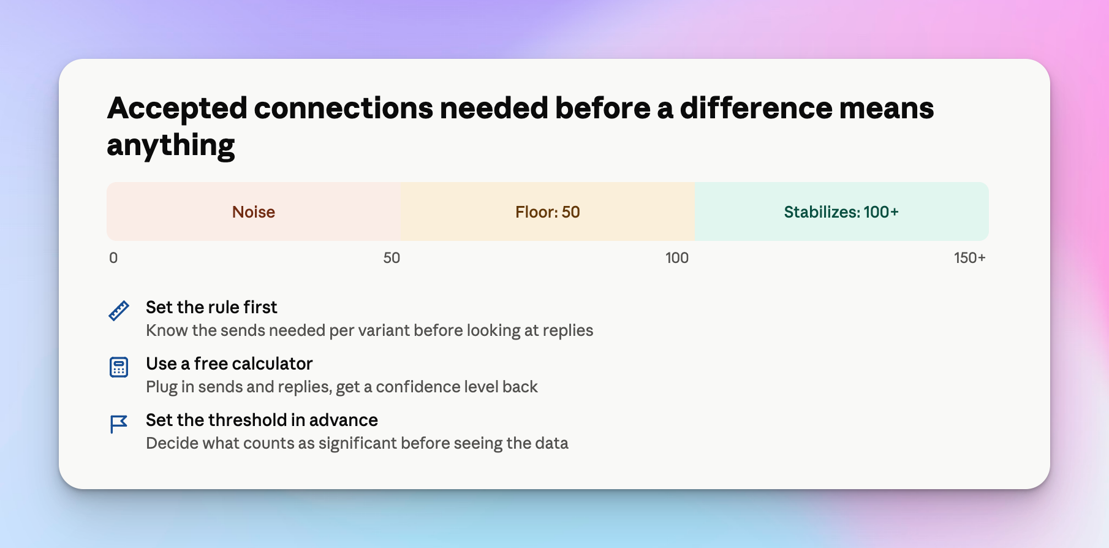This screenshot has width=1109, height=548.
Task: Click the heading Set the rule first
Action: coord(211,307)
